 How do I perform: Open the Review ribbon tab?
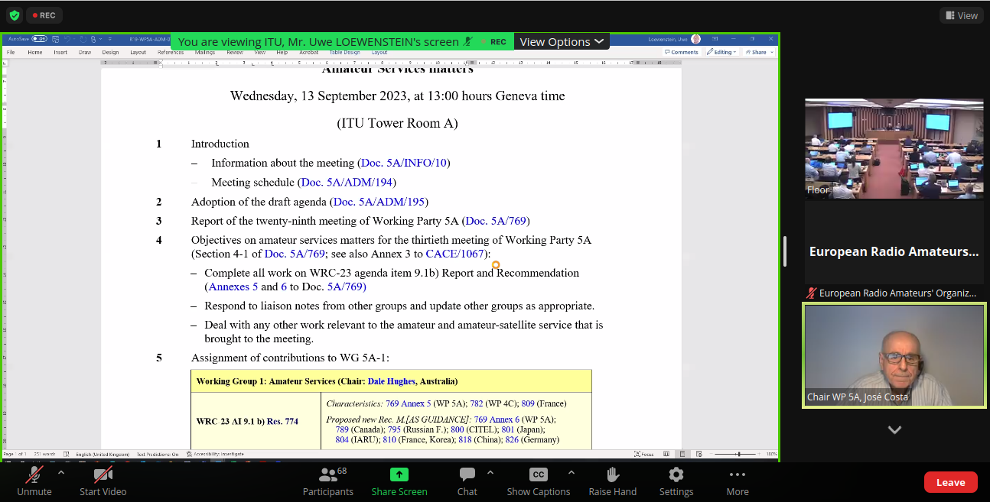[235, 53]
